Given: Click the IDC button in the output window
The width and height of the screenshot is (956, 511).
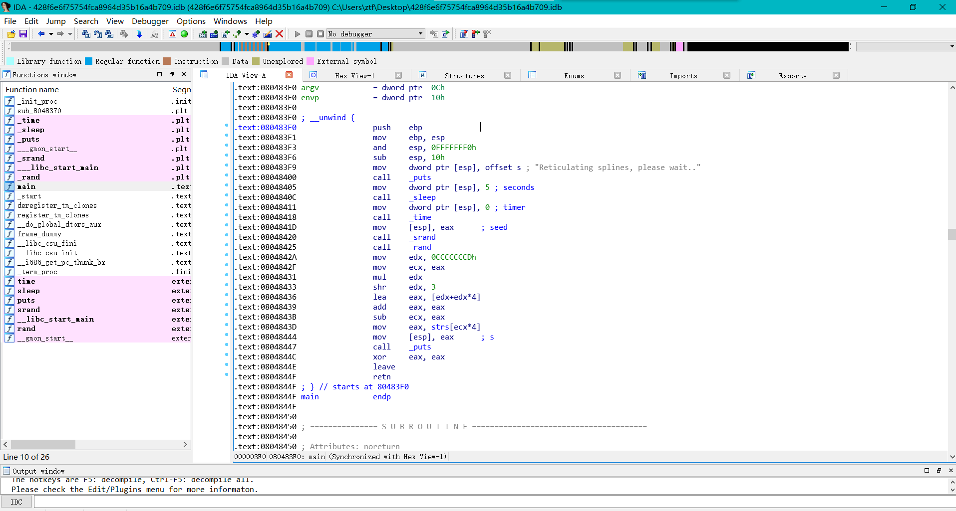Looking at the screenshot, I should 16,502.
